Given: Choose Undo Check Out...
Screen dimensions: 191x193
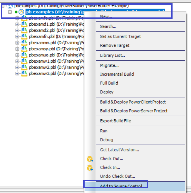Looking at the screenshot, I should 118,176.
